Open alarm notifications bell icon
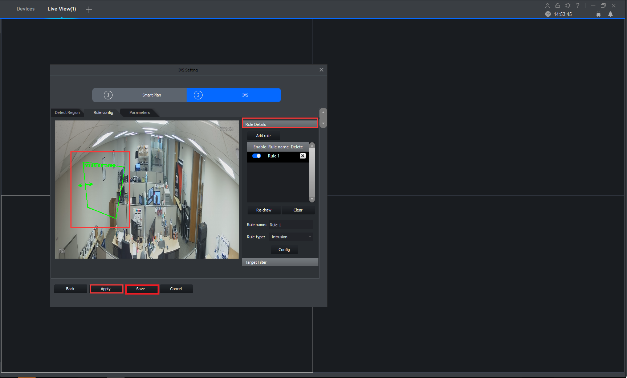627x378 pixels. (610, 14)
